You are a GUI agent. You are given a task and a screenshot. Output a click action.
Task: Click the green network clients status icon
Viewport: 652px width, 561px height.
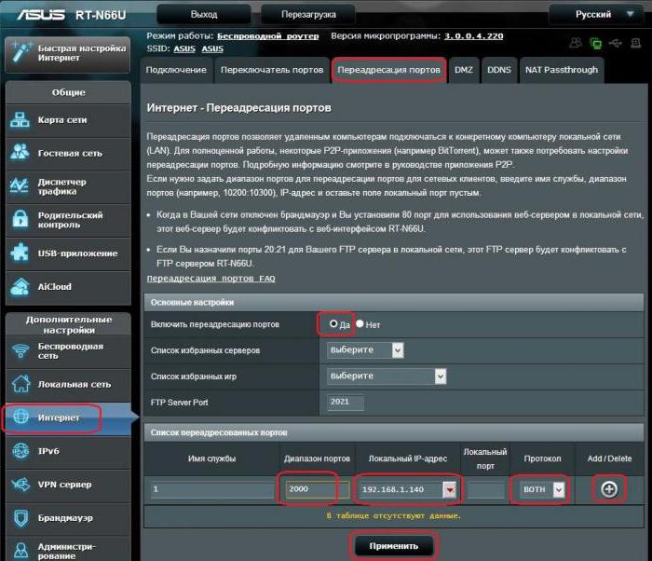tap(596, 43)
